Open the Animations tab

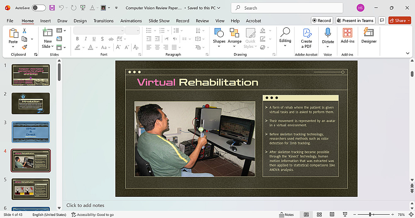point(131,21)
